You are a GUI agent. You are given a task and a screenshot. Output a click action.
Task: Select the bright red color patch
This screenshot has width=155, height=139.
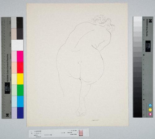click(20, 67)
